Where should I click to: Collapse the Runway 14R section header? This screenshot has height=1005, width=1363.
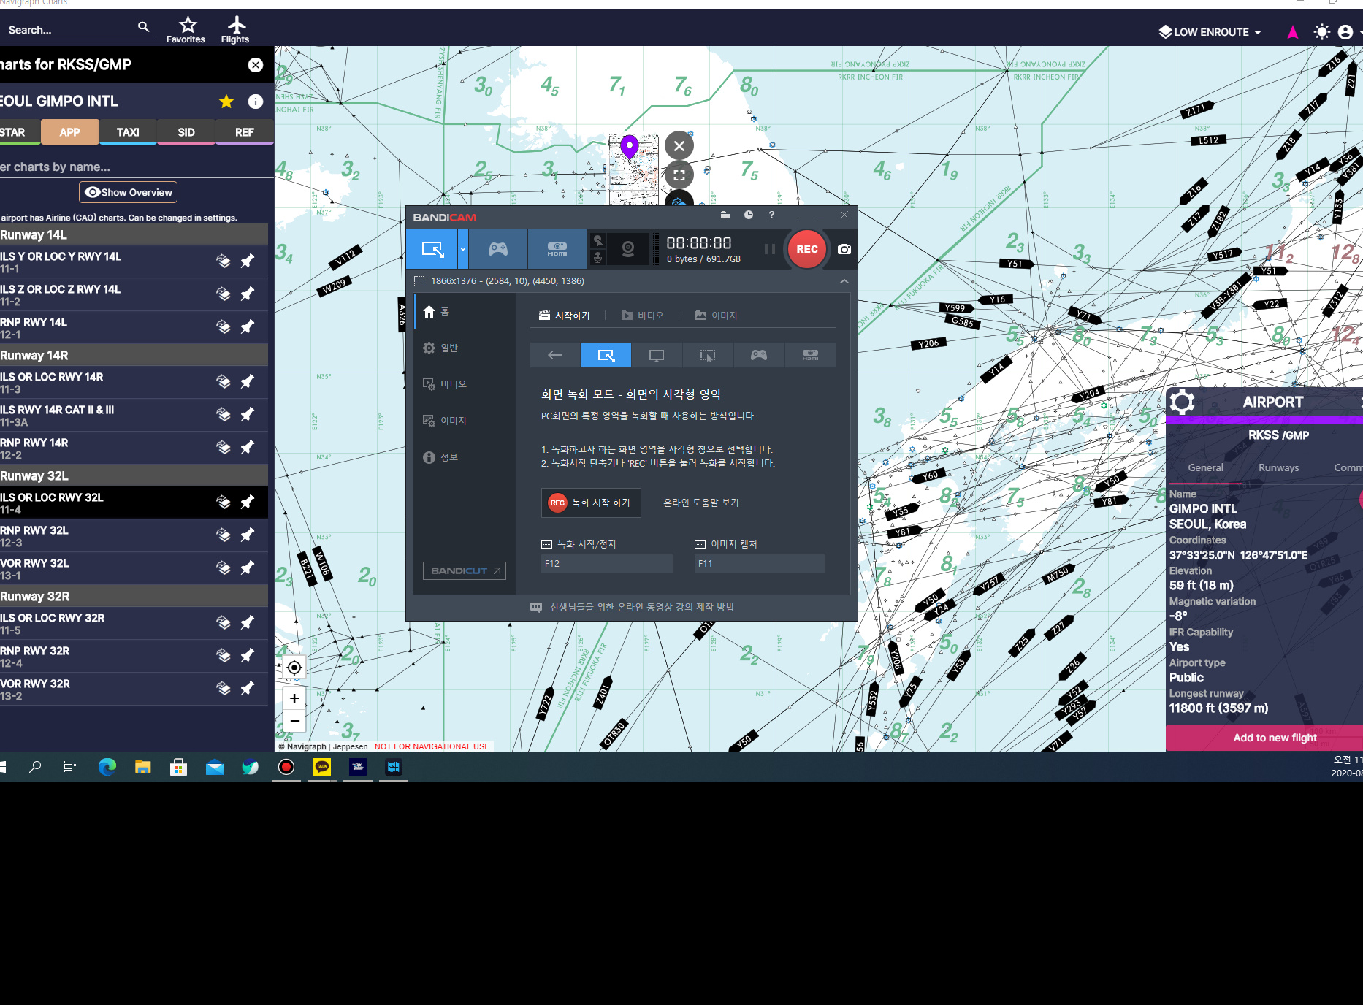pos(134,356)
